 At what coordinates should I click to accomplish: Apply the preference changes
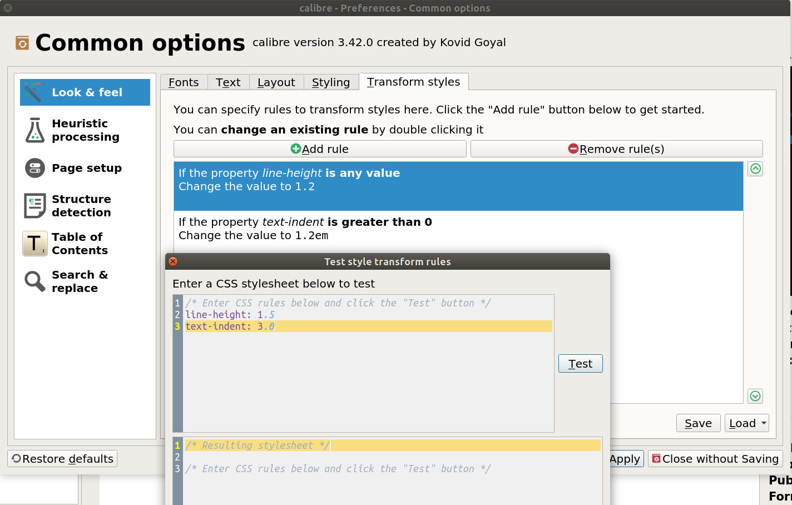coord(626,459)
